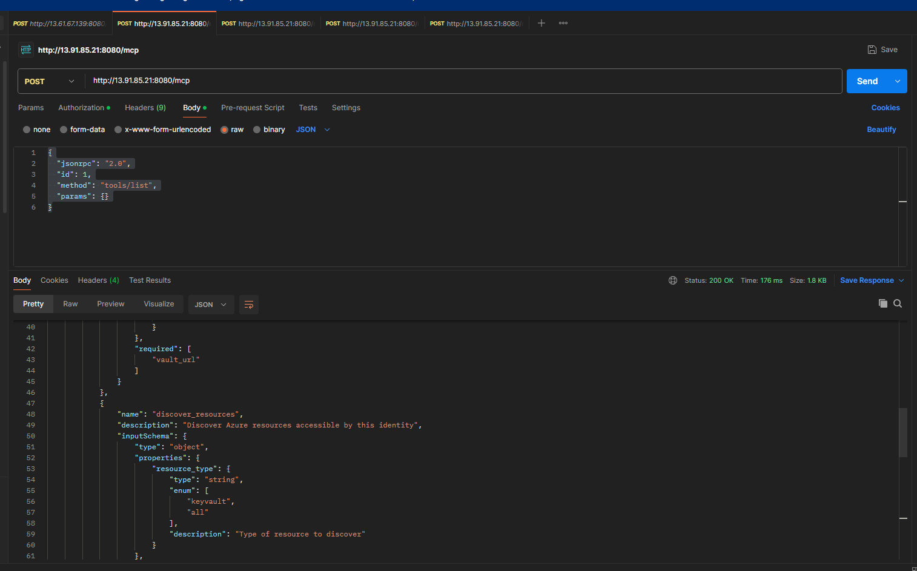Click the wrap lines icon in response toolbar
The height and width of the screenshot is (571, 917).
click(x=248, y=305)
